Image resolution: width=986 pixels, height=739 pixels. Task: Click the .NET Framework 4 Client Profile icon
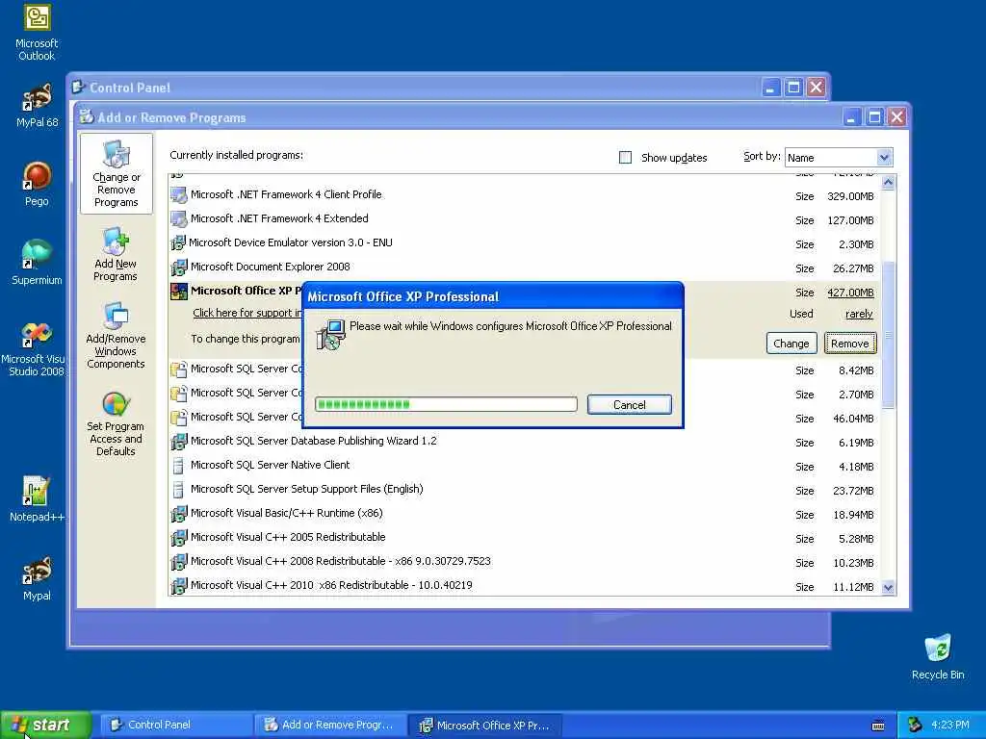click(178, 194)
